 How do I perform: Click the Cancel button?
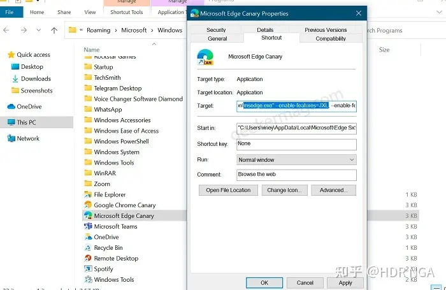(x=305, y=282)
